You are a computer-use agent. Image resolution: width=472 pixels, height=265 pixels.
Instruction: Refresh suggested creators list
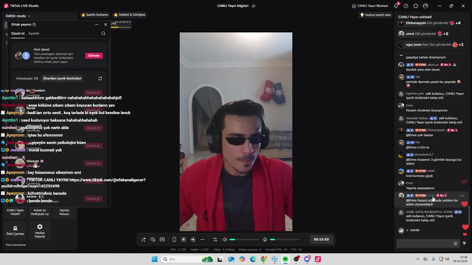[100, 78]
